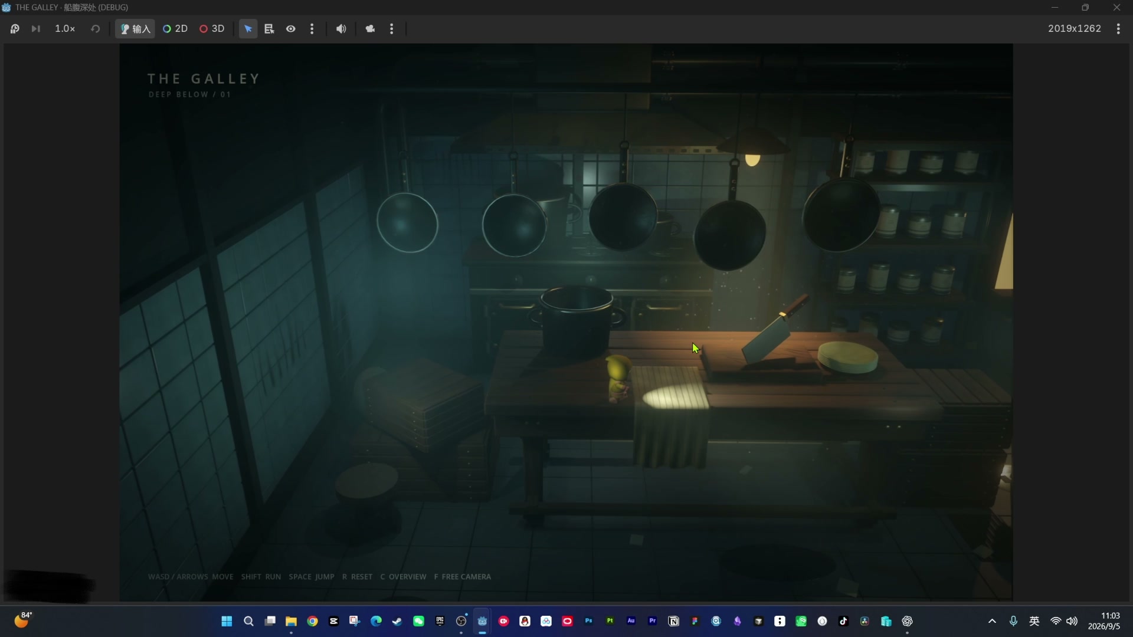
Task: Toggle the camera override icon
Action: tap(370, 28)
